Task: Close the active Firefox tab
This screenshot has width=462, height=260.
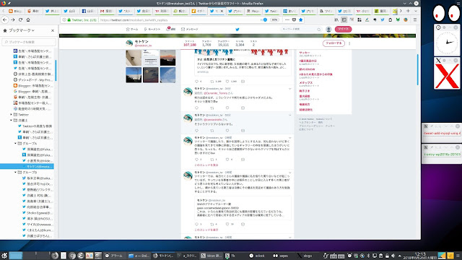Action: (222, 11)
